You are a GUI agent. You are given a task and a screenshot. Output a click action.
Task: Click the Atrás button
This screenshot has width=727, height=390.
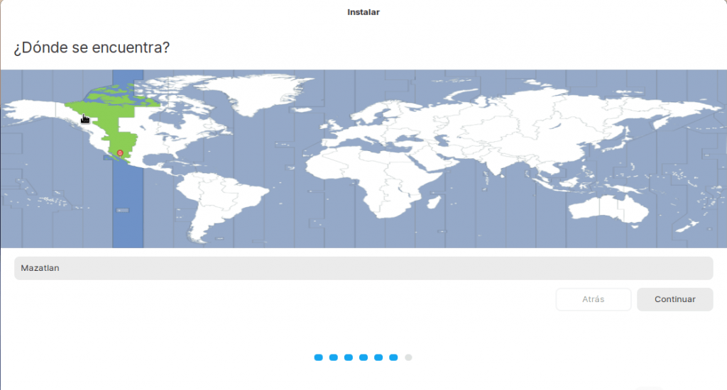click(594, 299)
